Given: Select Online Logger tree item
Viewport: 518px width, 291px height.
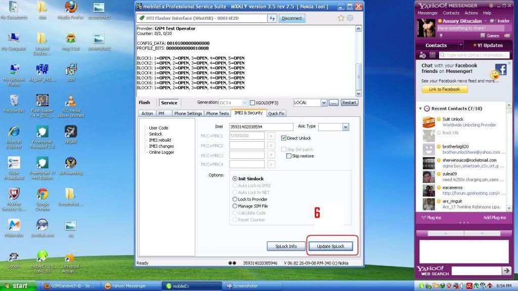Looking at the screenshot, I should 161,152.
